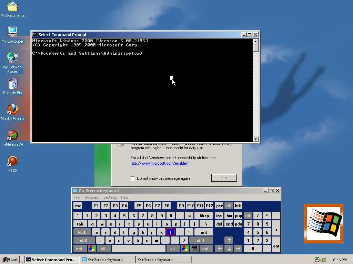
Task: Click Command Prompt scrollbar down arrow
Action: pos(255,139)
